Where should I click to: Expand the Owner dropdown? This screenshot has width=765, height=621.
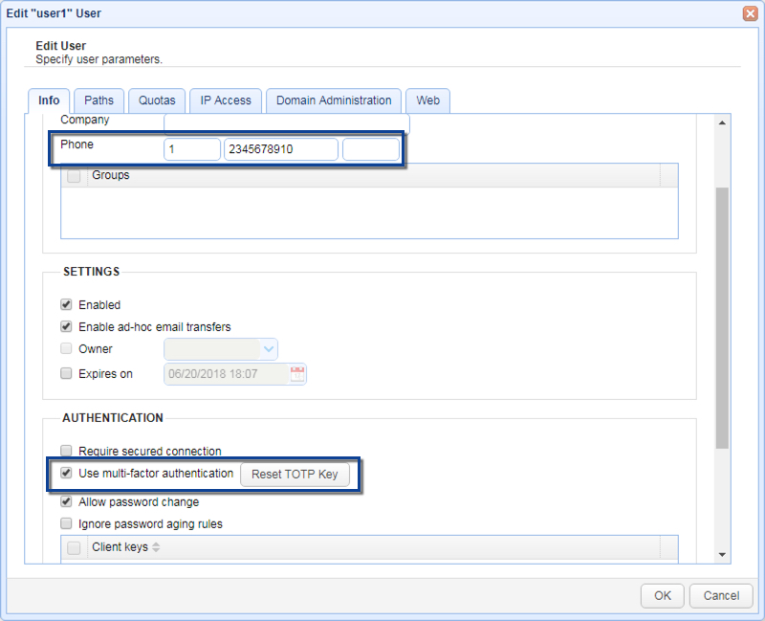click(x=269, y=349)
